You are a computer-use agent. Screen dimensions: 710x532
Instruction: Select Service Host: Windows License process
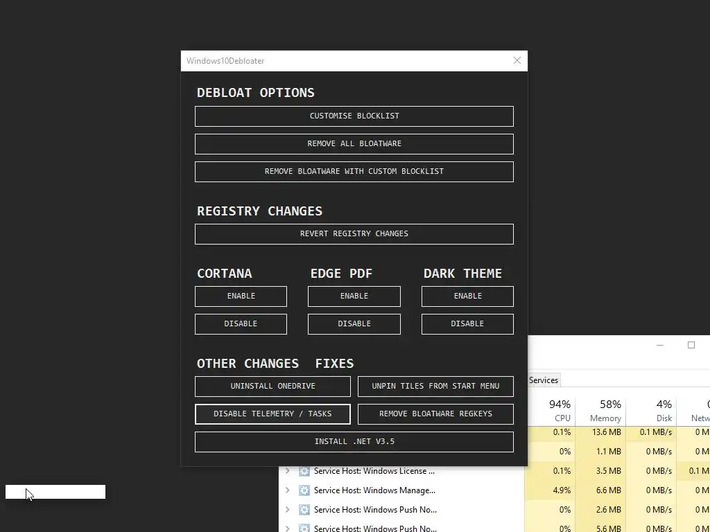(374, 471)
